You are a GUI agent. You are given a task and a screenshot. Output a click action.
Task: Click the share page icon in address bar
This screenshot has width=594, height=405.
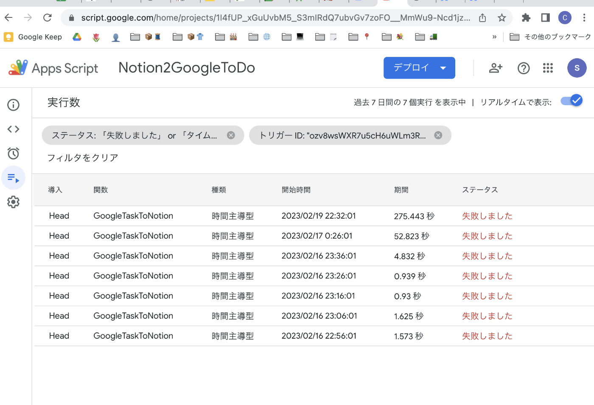[482, 17]
